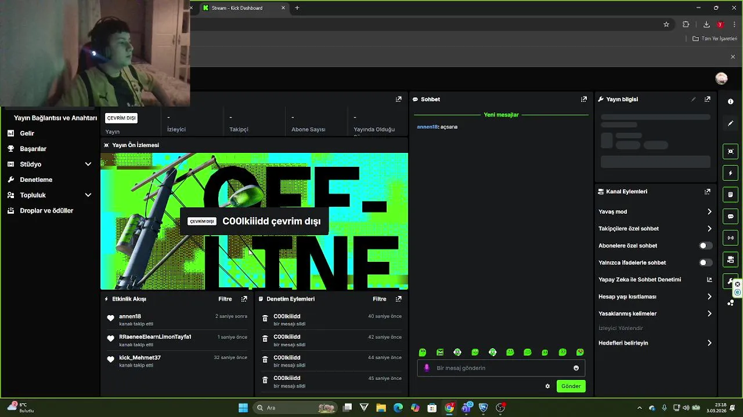Toggle the chat bubble panel icon in right rail

[730, 217]
